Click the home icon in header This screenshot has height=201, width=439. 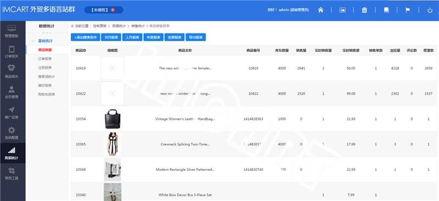pyautogui.click(x=320, y=10)
